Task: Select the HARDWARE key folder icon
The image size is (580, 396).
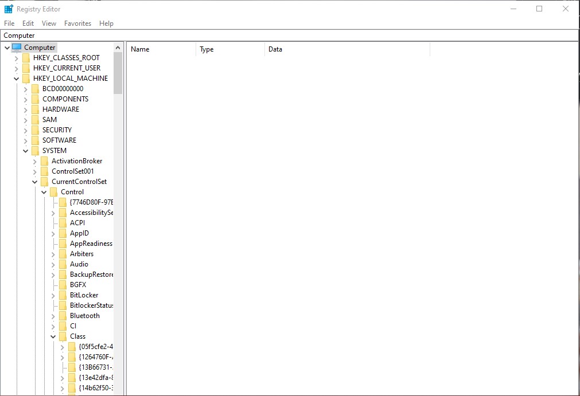Action: [35, 109]
